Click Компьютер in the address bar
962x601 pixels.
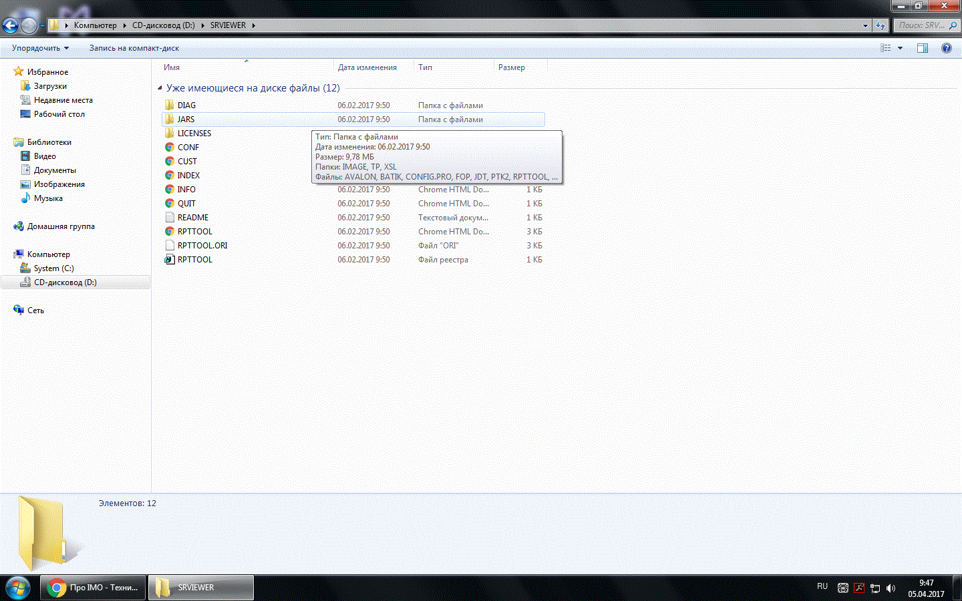tap(96, 25)
